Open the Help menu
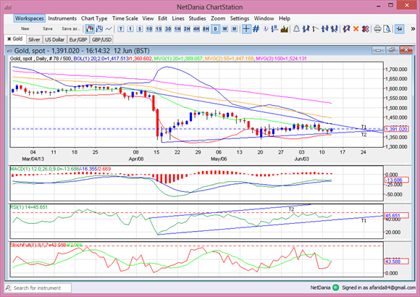This screenshot has width=420, height=297. tap(285, 18)
